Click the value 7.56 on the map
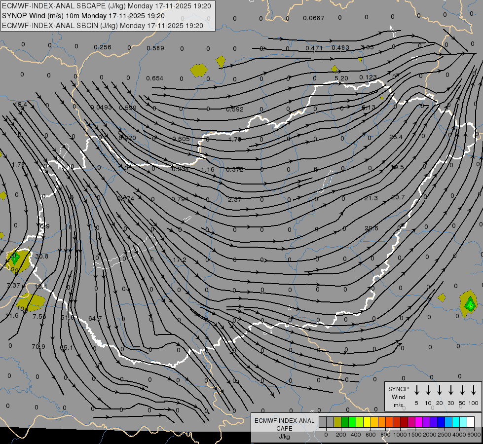Viewport: 483px width, 444px height. pos(39,316)
